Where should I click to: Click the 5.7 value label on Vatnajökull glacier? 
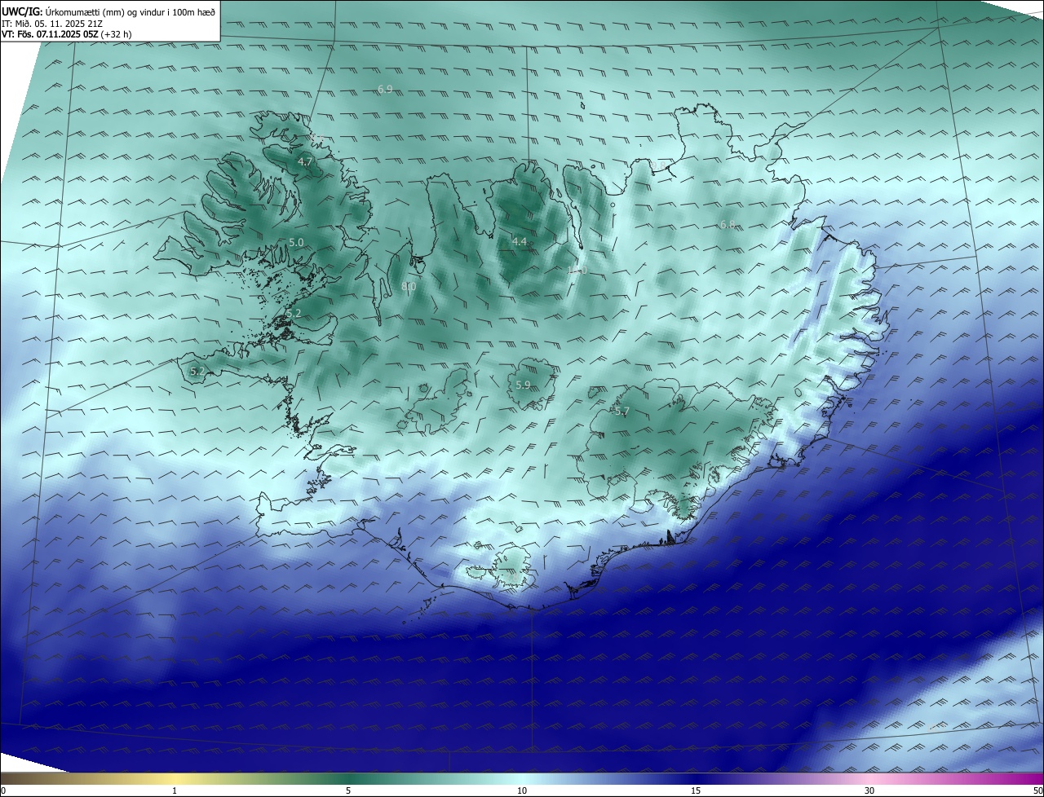(622, 412)
